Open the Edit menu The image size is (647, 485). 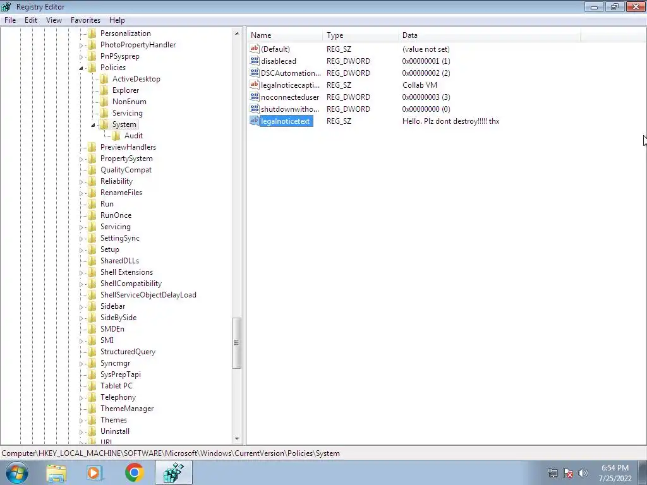click(31, 20)
